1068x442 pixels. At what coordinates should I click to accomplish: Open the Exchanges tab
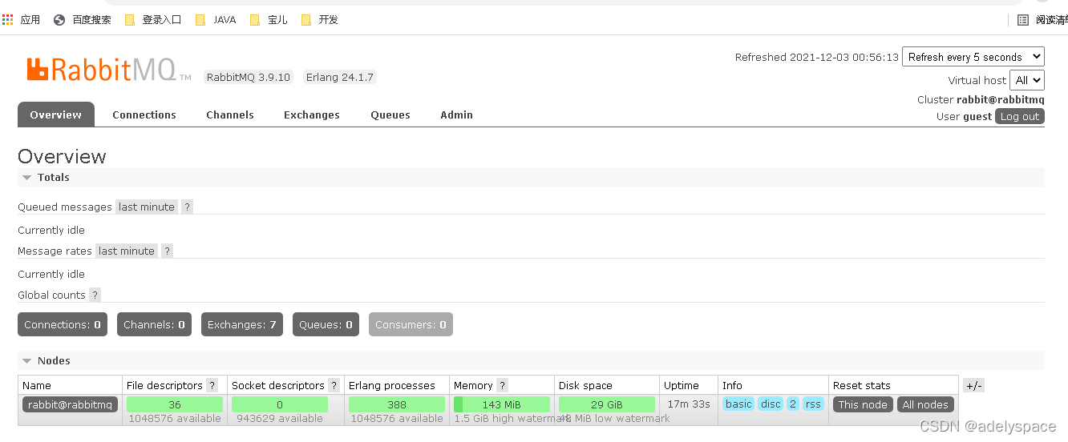[x=312, y=115]
